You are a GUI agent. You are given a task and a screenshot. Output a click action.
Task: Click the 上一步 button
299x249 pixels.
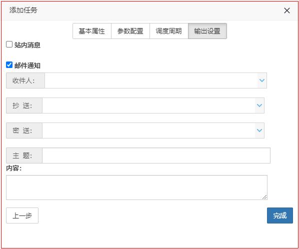[22, 215]
